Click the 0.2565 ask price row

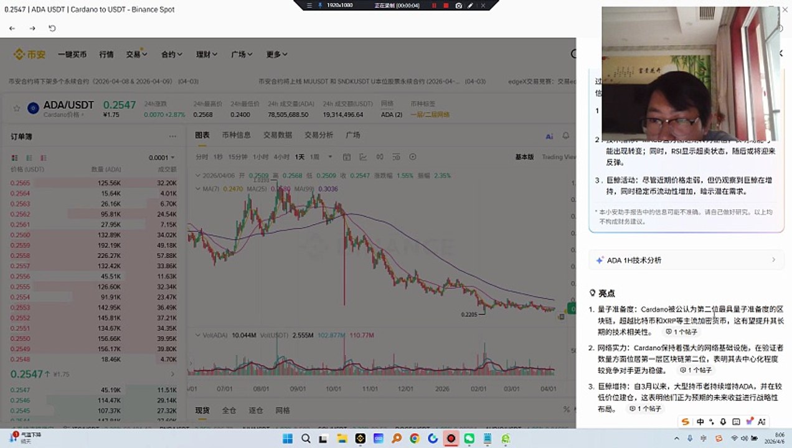tap(93, 183)
